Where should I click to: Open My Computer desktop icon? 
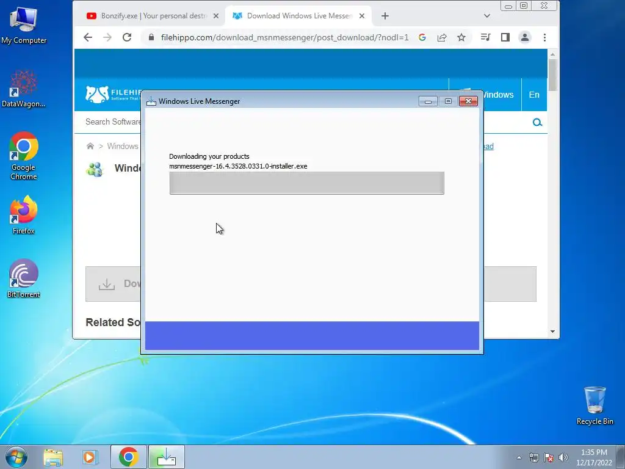(24, 24)
